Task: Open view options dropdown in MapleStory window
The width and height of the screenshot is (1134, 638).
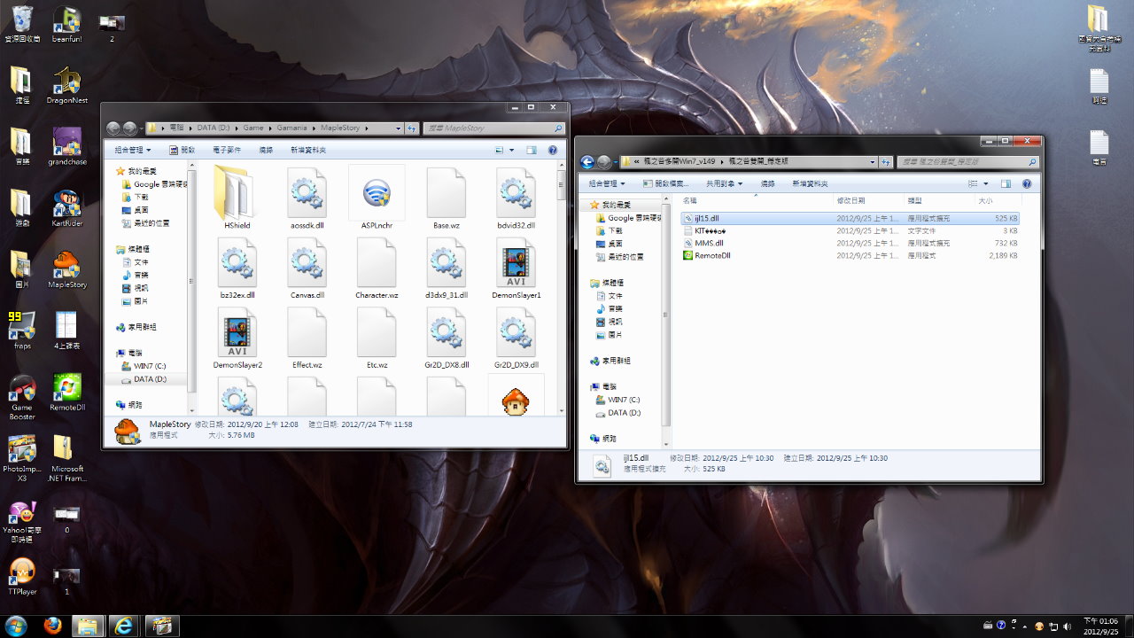Action: click(512, 151)
